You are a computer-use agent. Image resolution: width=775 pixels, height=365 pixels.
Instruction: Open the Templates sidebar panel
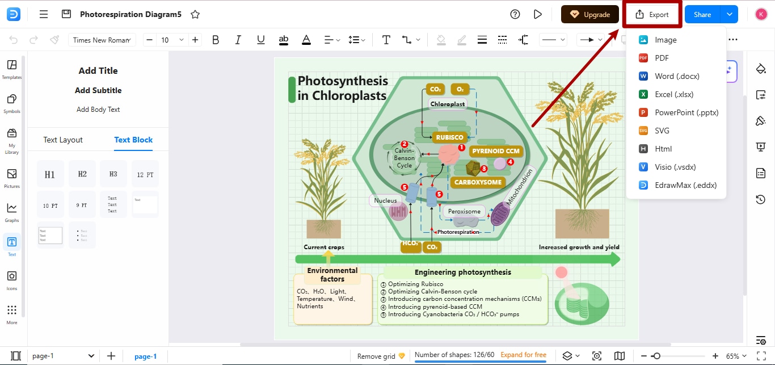(11, 69)
